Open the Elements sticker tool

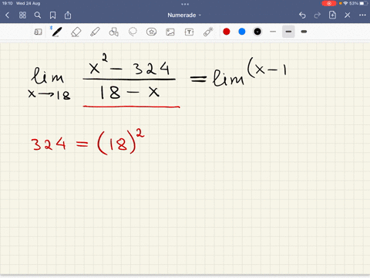pyautogui.click(x=151, y=32)
